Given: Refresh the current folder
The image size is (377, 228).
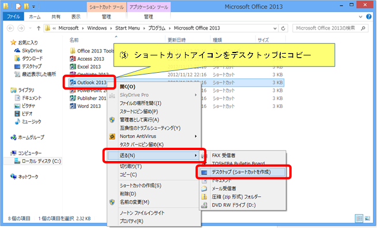Looking at the screenshot, I should click(283, 28).
